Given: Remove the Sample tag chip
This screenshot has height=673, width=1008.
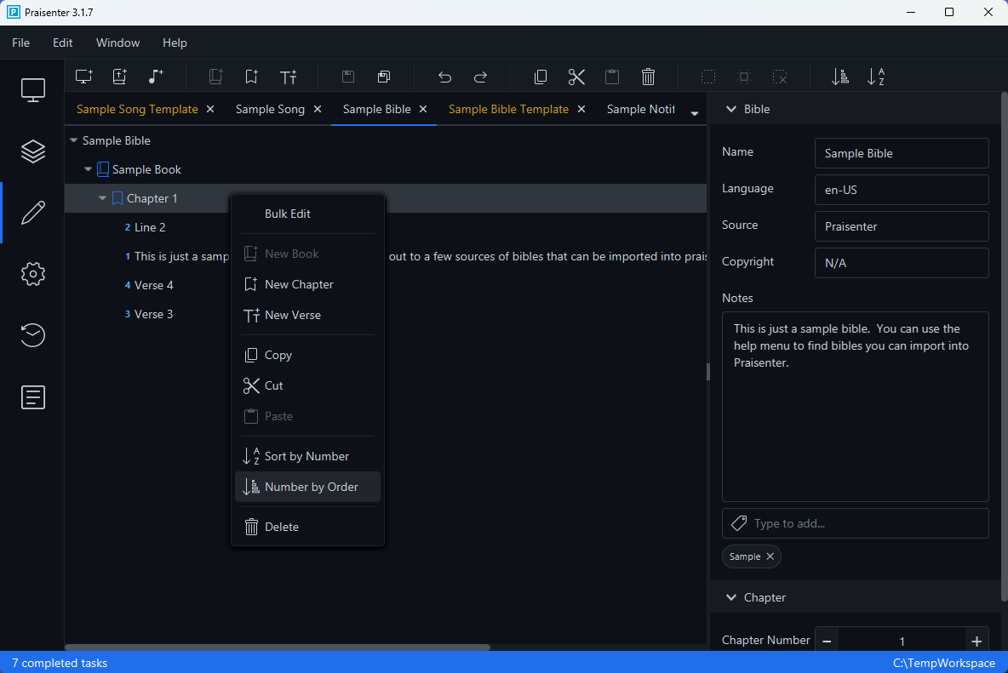Looking at the screenshot, I should [x=770, y=556].
